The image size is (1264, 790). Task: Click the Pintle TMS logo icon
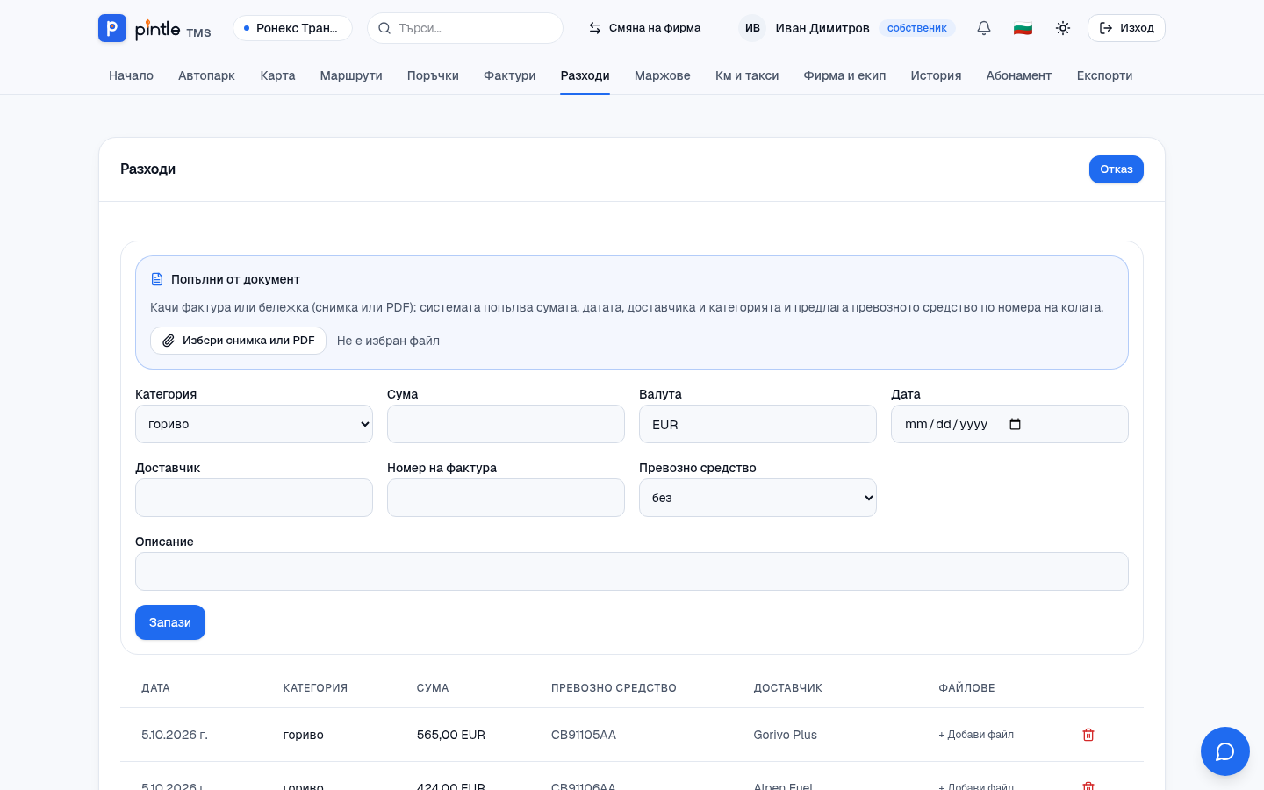pos(112,28)
